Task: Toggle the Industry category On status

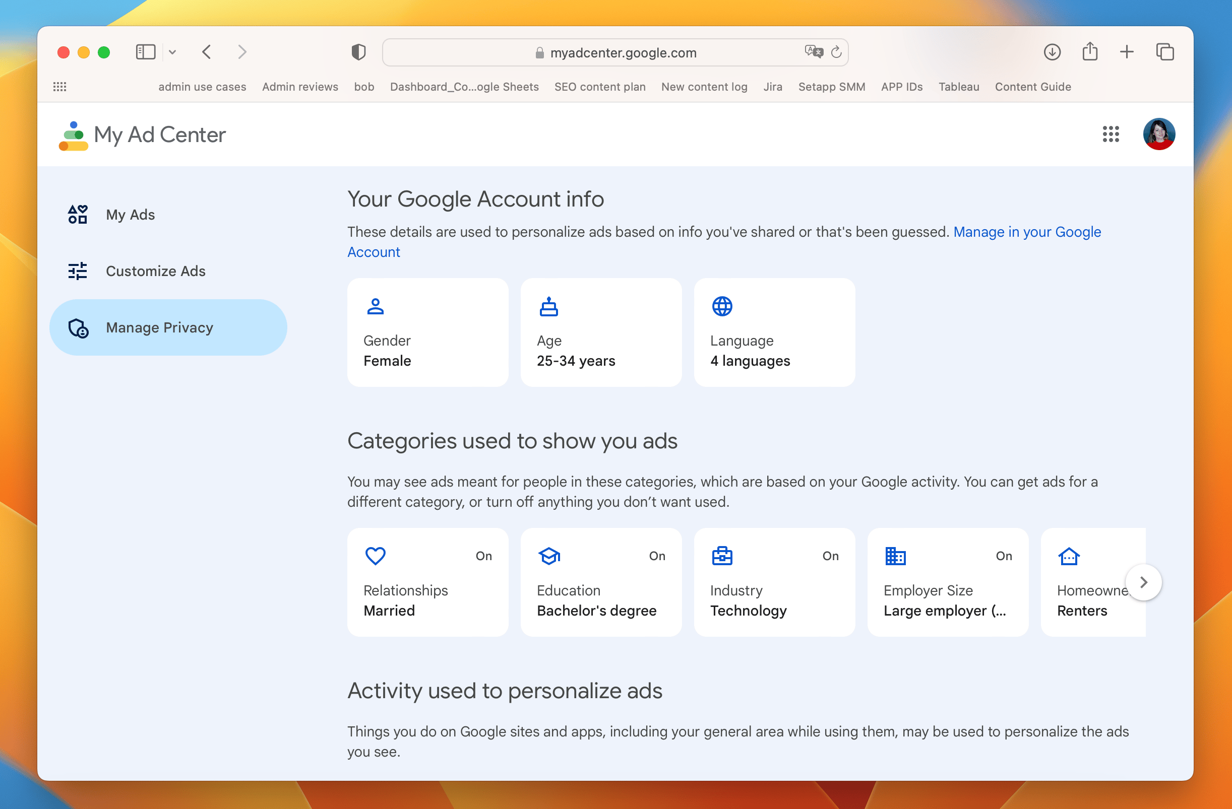Action: click(x=831, y=556)
